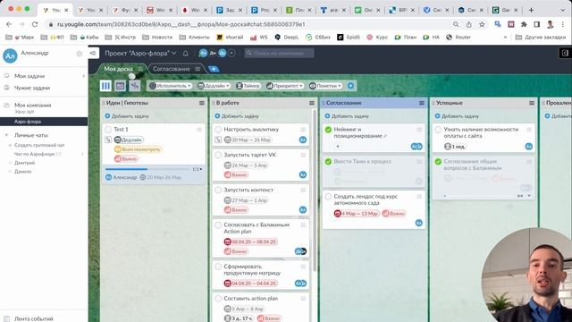The width and height of the screenshot is (572, 322).
Task: Click the Chrome address bar URL
Action: [x=181, y=24]
